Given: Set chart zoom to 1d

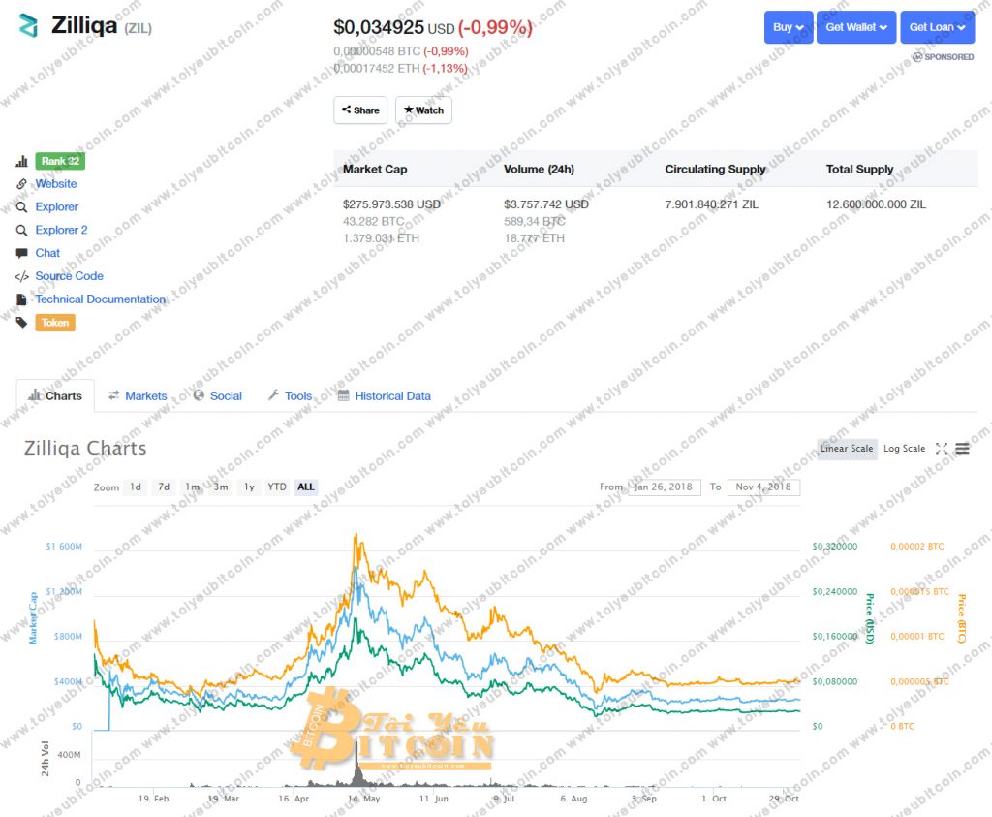Looking at the screenshot, I should point(136,487).
